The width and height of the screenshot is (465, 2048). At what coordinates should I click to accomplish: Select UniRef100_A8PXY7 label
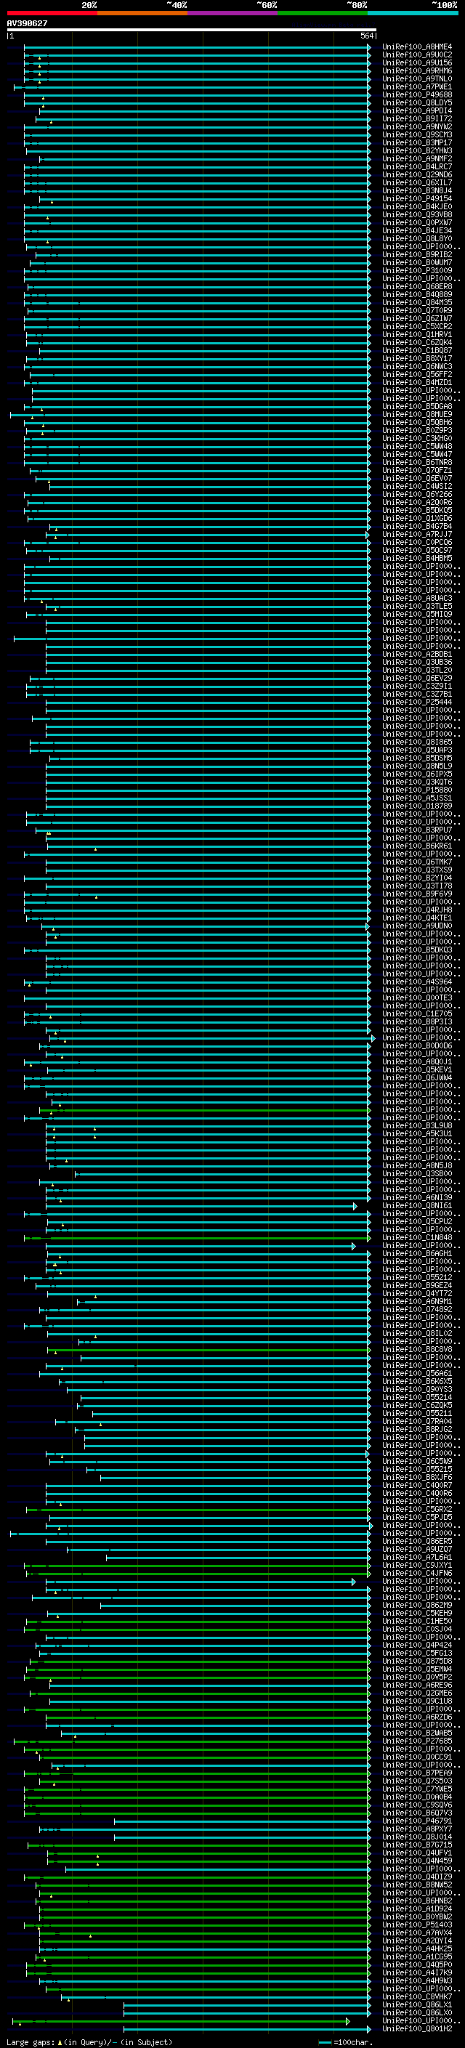coord(417,1829)
